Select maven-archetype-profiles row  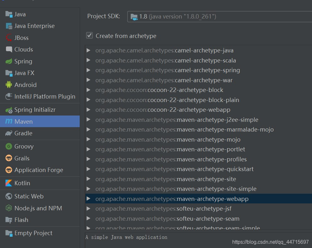[199, 159]
